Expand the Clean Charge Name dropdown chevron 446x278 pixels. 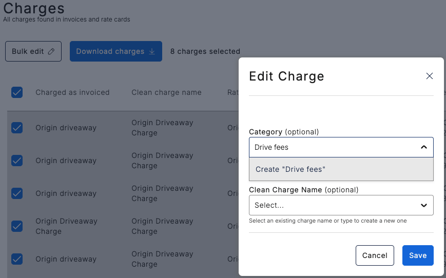coord(423,205)
